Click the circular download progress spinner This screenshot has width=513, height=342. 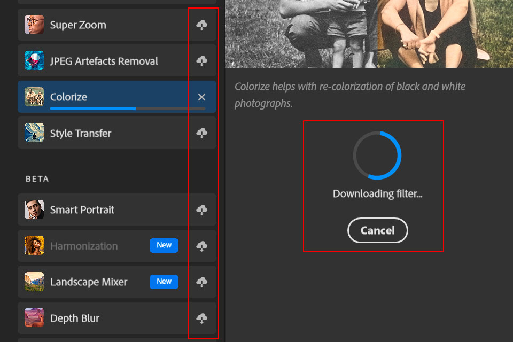click(x=377, y=156)
